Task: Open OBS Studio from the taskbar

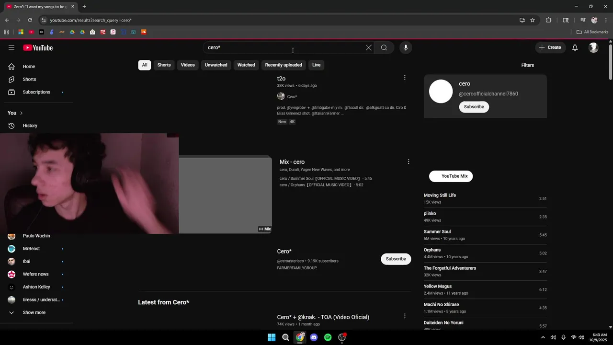Action: [x=342, y=337]
